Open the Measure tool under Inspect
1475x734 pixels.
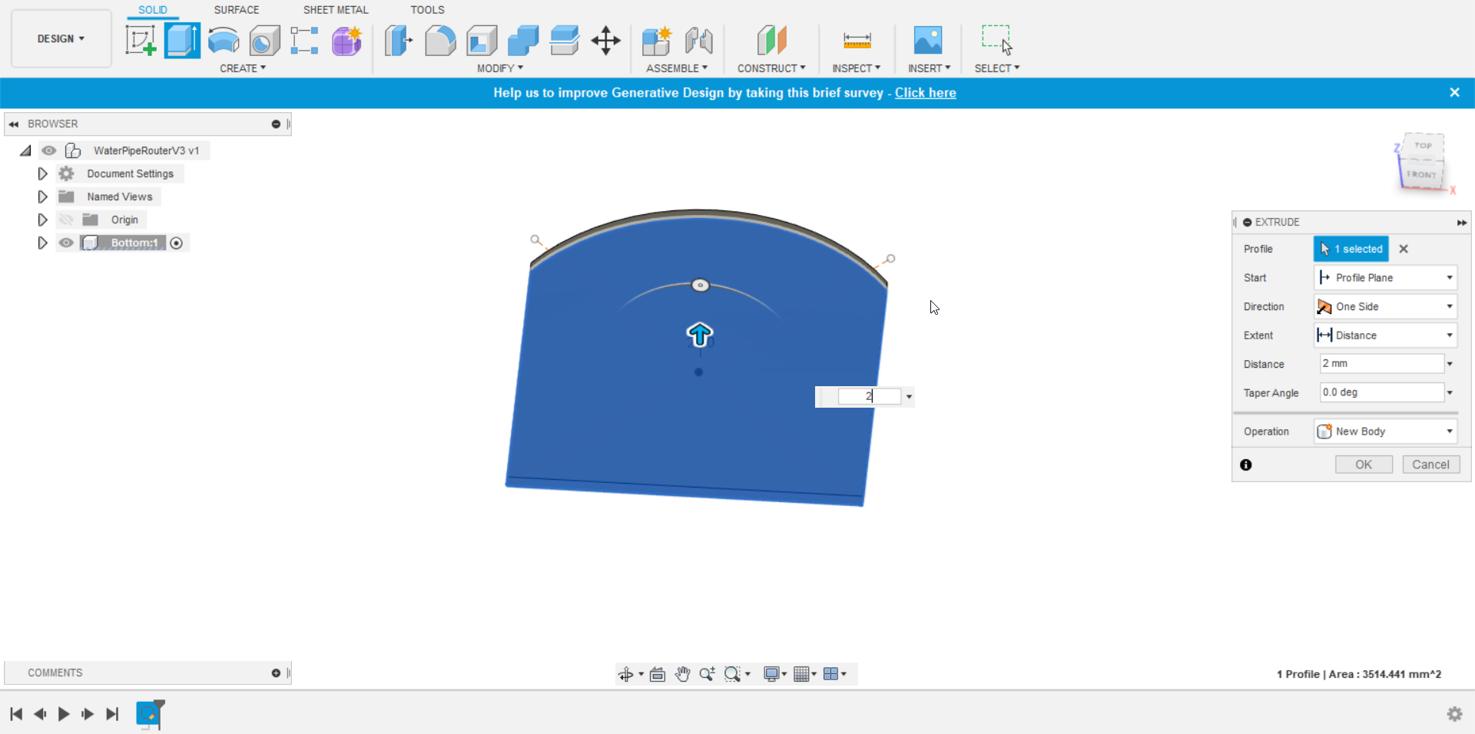tap(857, 41)
